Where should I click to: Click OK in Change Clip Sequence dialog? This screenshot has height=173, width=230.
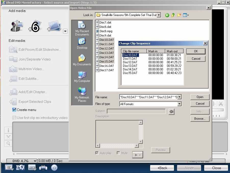pyautogui.click(x=196, y=51)
